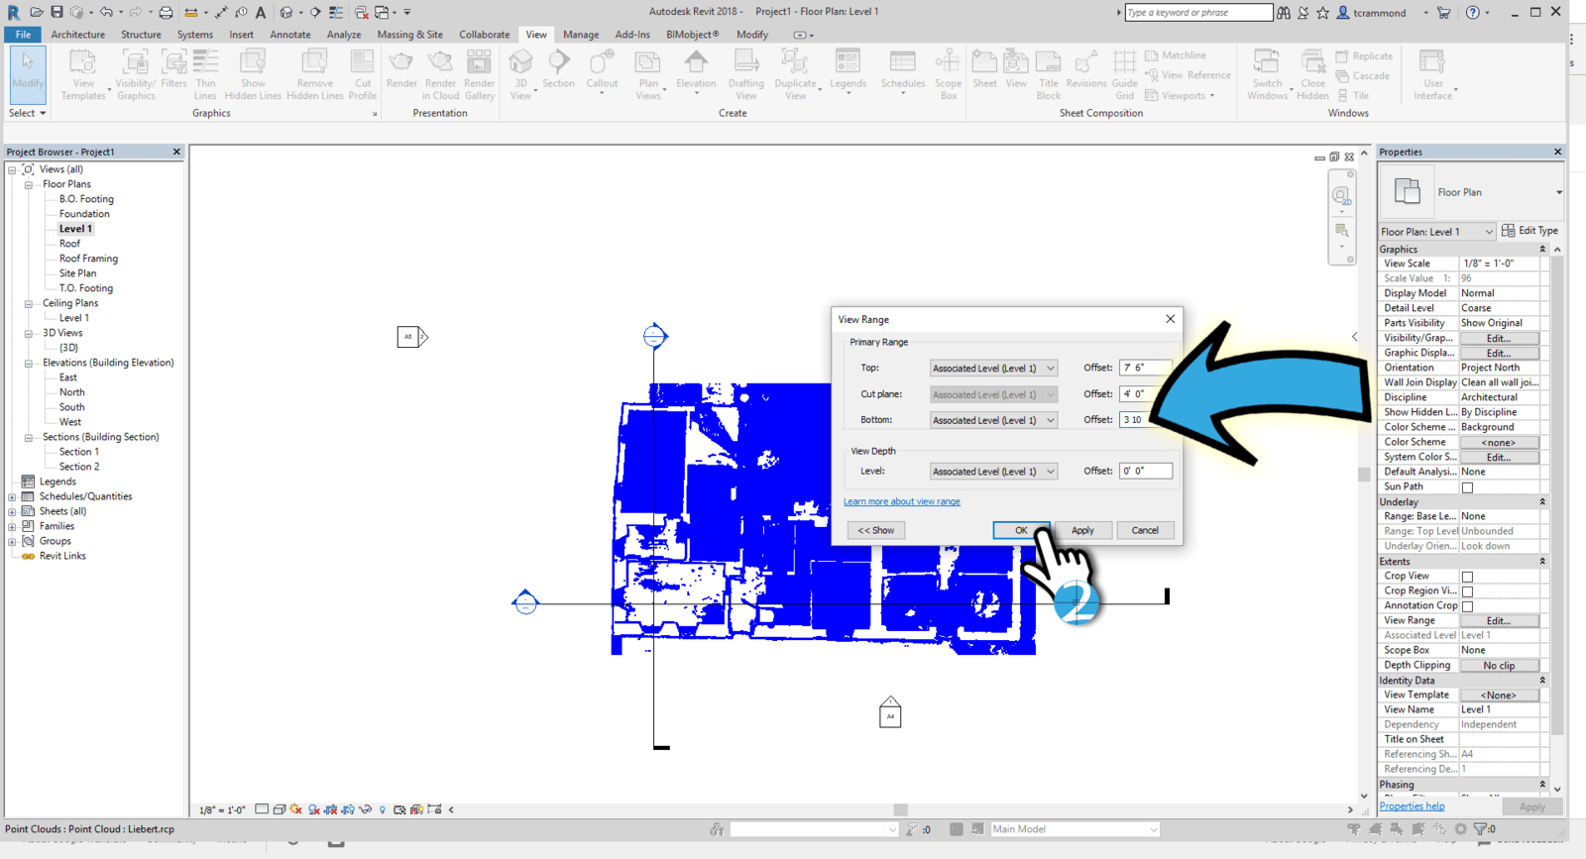This screenshot has height=859, width=1586.
Task: Open the Render Gallery
Action: point(480,74)
